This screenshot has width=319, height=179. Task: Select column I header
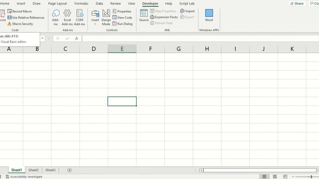(x=235, y=49)
